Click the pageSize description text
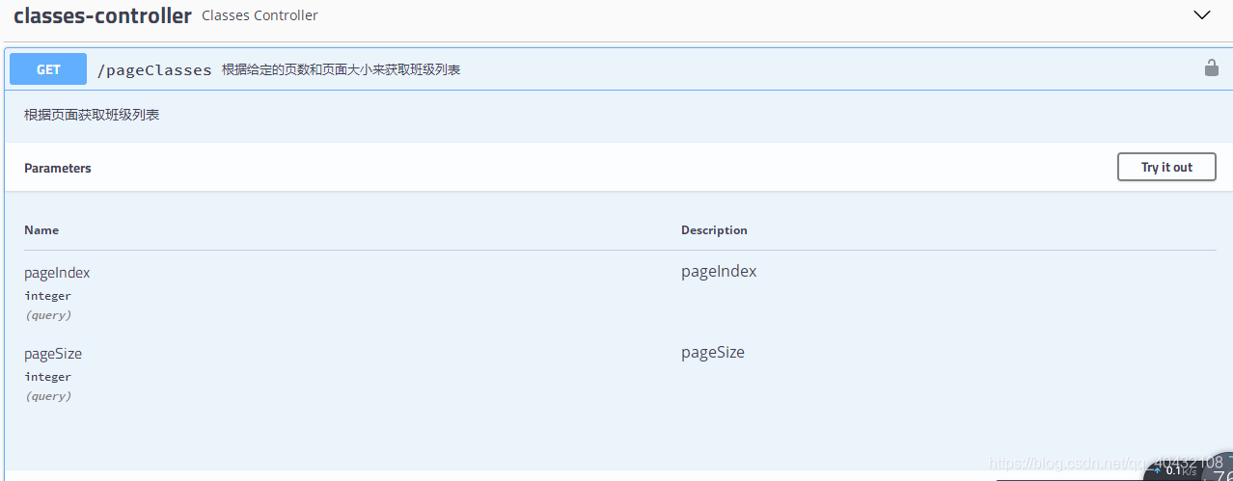This screenshot has width=1233, height=481. pos(713,353)
